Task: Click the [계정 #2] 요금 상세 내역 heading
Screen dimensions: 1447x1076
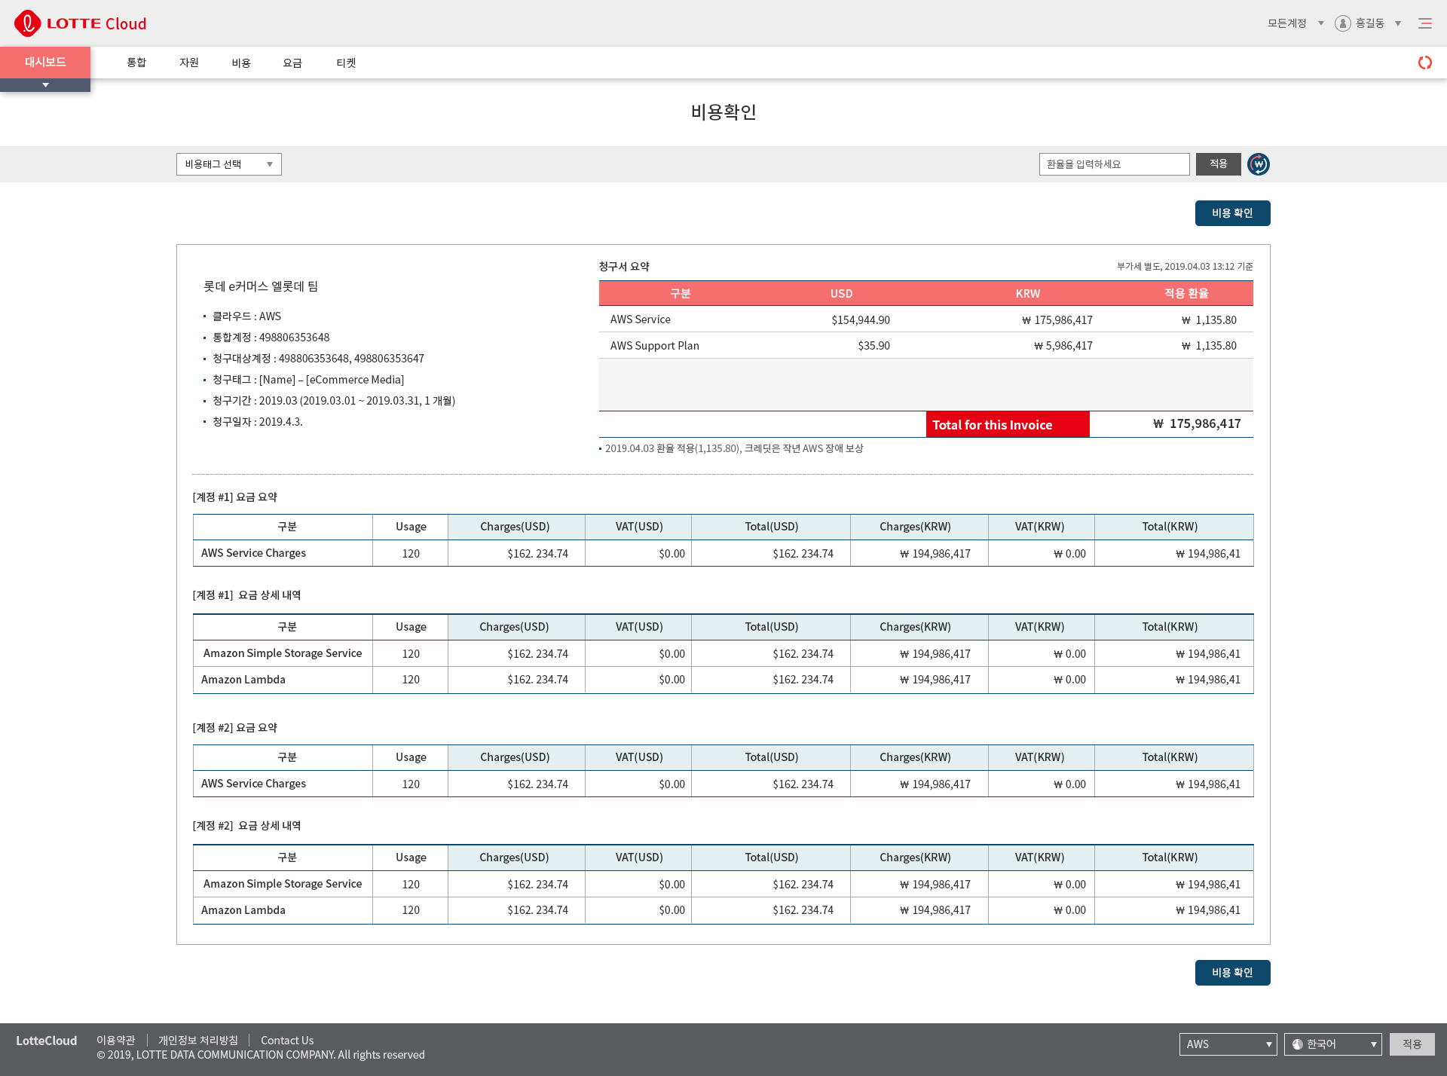Action: click(246, 826)
